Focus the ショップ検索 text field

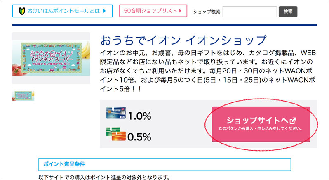tap(249, 12)
